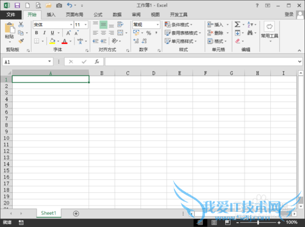Switch to the 插入 Insert ribbon tab
The image size is (305, 227).
(51, 15)
